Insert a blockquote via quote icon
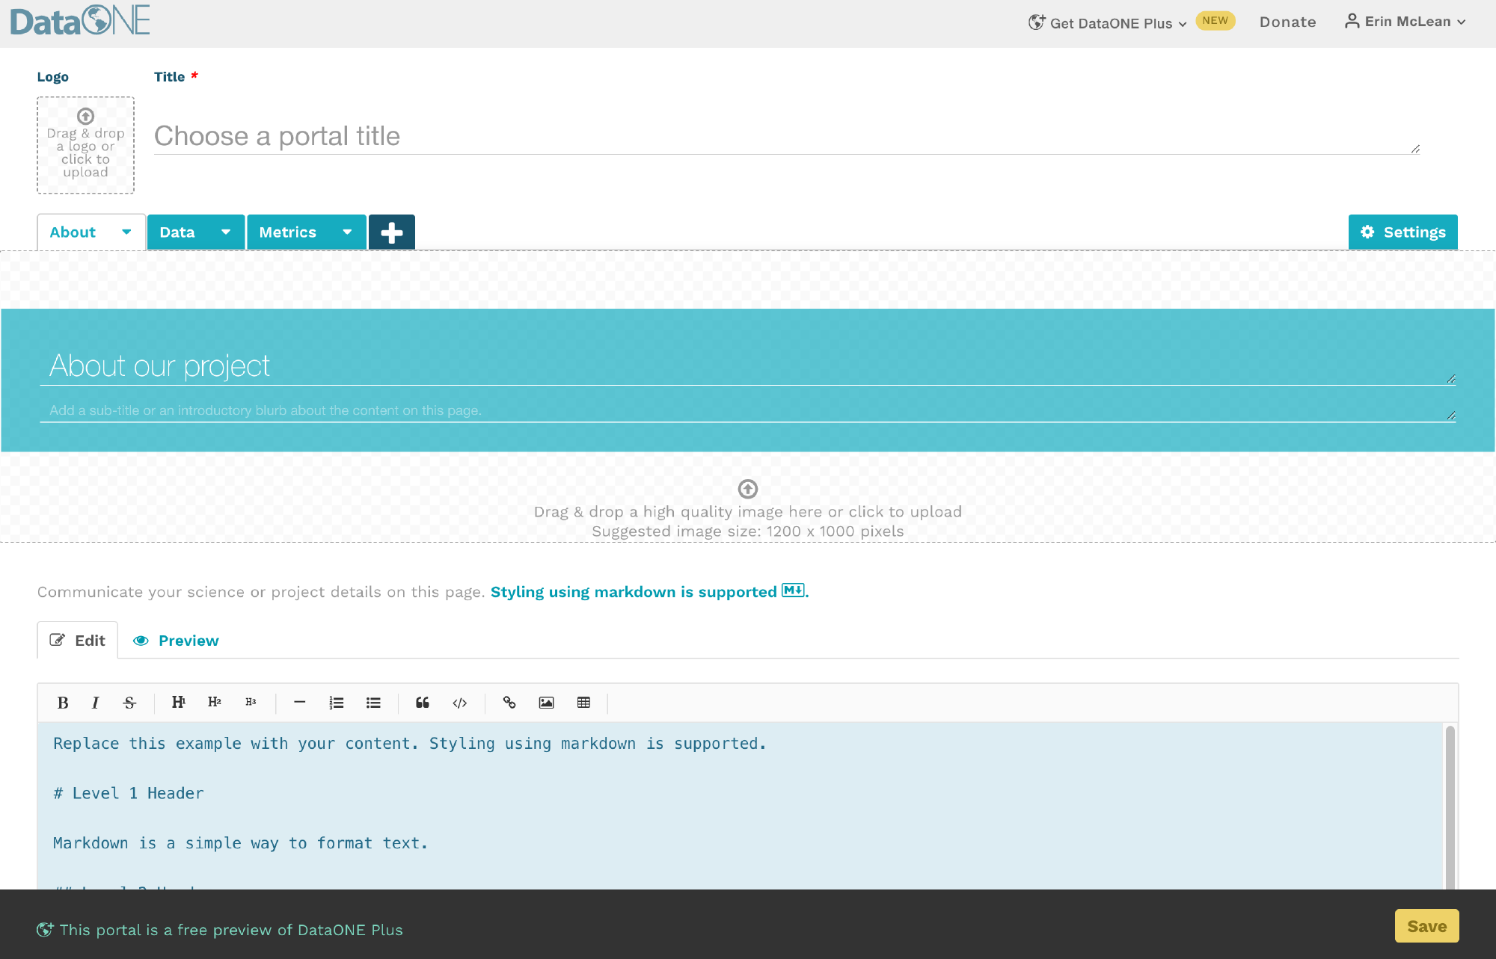The image size is (1496, 959). [423, 703]
